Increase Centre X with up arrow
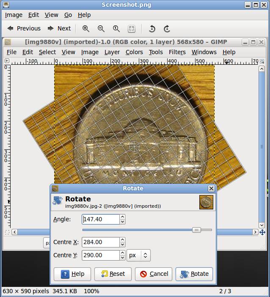Screen dimensions: 270x297 (123, 239)
